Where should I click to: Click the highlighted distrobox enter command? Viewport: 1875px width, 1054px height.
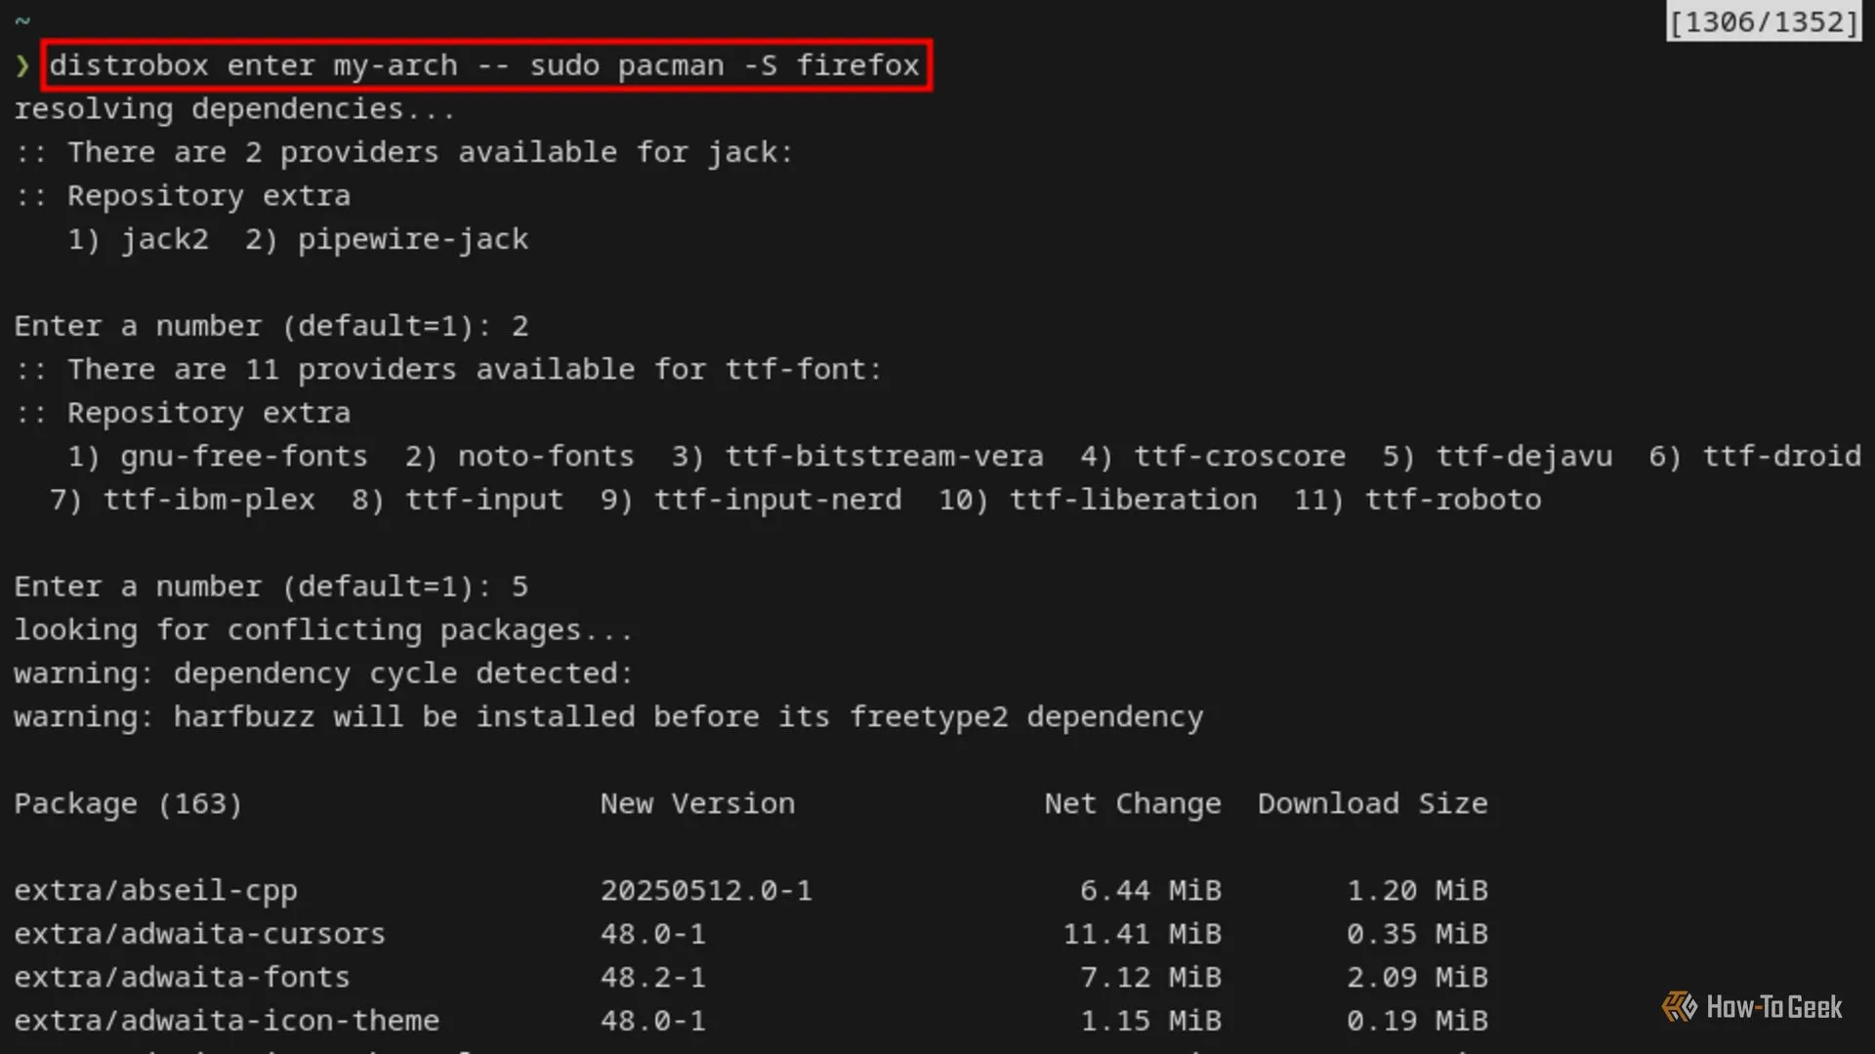[485, 65]
